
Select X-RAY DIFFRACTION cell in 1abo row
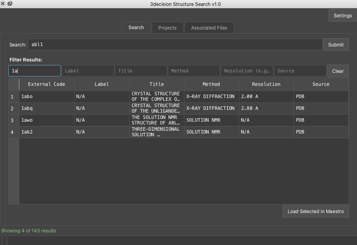(x=212, y=97)
